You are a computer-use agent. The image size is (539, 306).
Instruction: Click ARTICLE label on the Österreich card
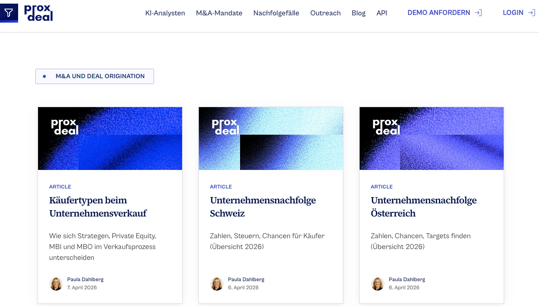381,187
